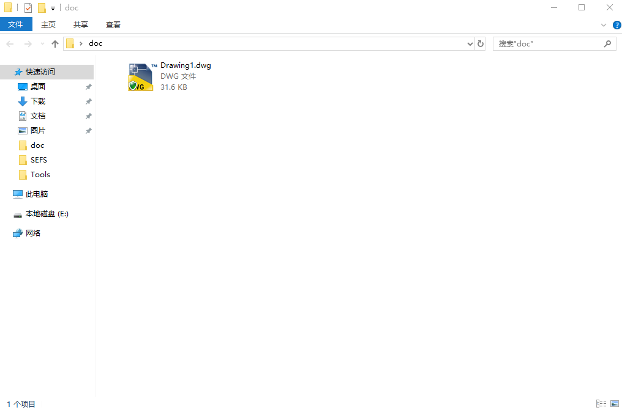
Task: Click the New Folder quick access icon
Action: [42, 7]
